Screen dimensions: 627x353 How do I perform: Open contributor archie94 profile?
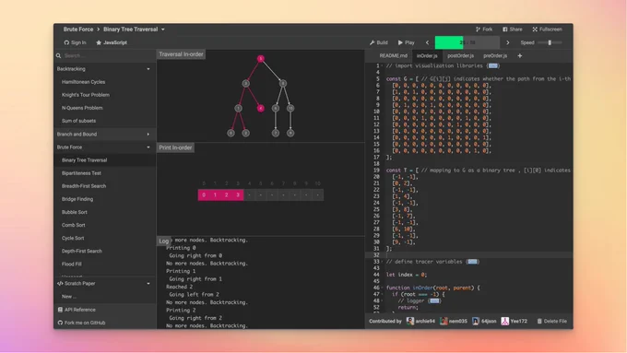pyautogui.click(x=420, y=321)
